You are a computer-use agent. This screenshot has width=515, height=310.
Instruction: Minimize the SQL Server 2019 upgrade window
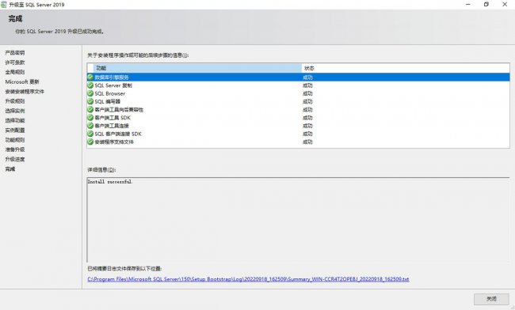[x=468, y=4]
